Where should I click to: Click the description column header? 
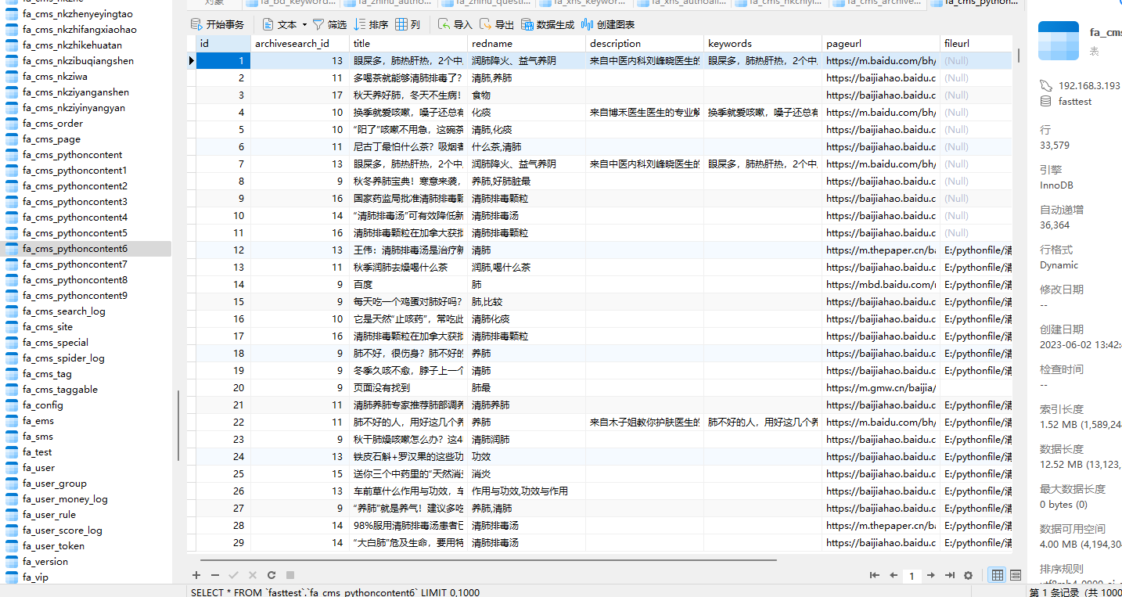click(x=645, y=43)
